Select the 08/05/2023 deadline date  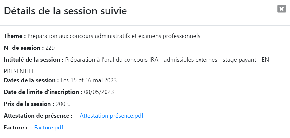tap(99, 92)
